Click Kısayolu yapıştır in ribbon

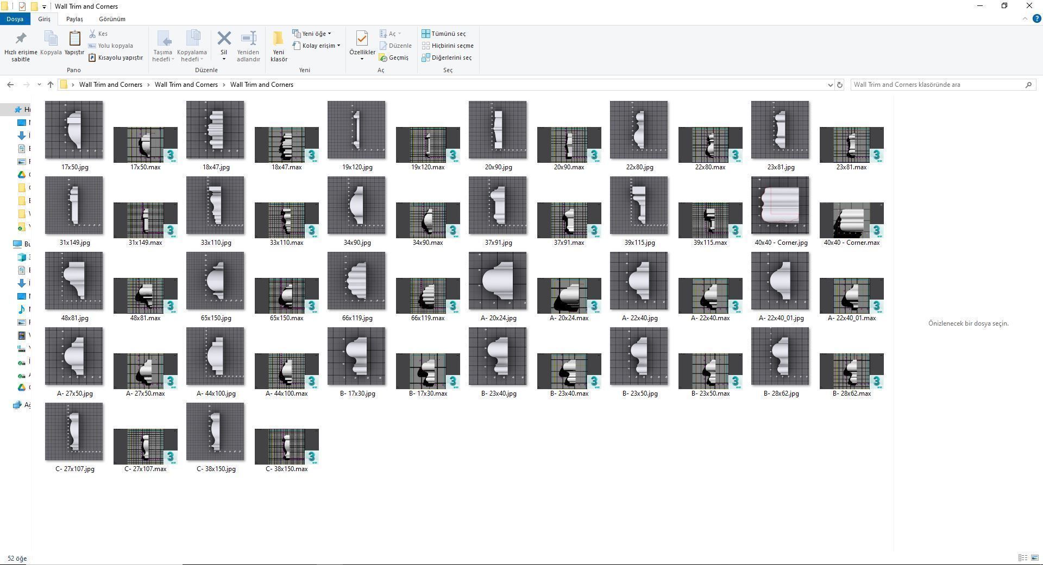116,58
